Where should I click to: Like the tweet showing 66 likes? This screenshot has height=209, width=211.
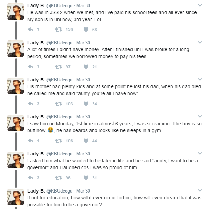[86, 30]
